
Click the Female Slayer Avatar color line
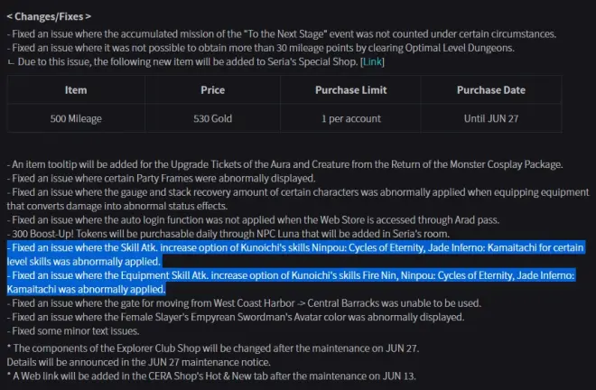click(x=235, y=317)
